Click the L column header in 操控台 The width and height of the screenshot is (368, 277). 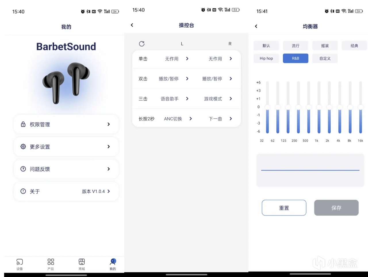pyautogui.click(x=182, y=44)
